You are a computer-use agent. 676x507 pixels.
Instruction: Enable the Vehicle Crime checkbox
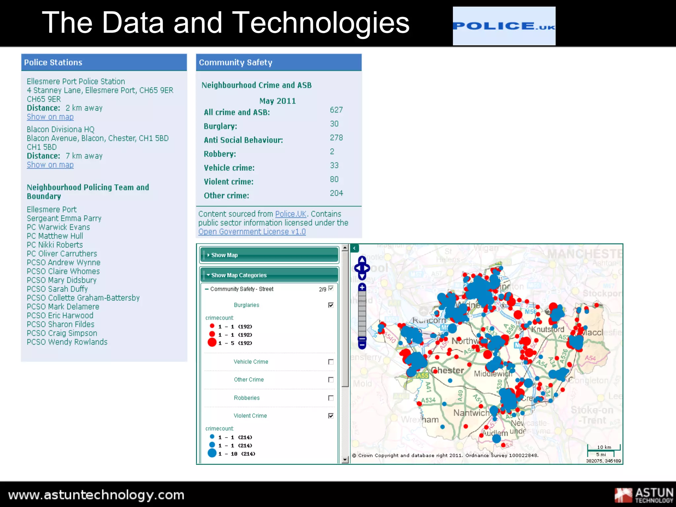[331, 362]
